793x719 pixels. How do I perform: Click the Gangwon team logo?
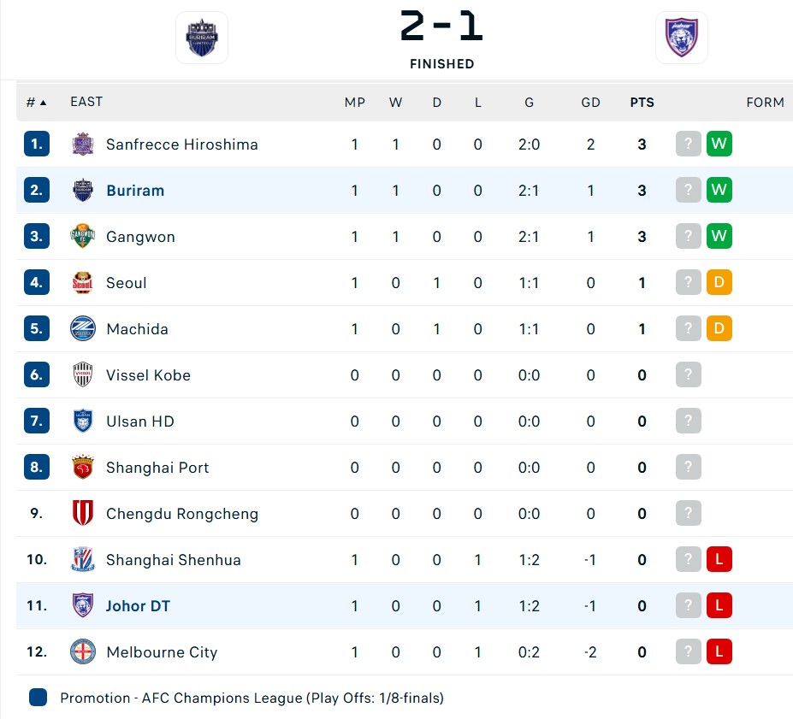[x=83, y=237]
